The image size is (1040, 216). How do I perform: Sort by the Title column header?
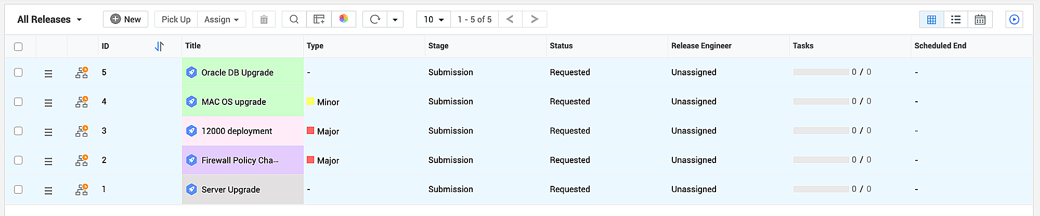[193, 46]
